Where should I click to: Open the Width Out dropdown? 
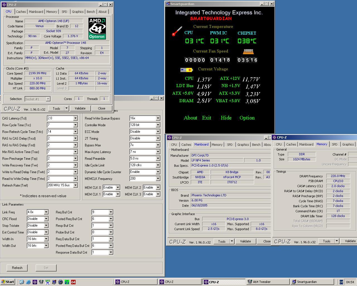pyautogui.click(x=46, y=246)
